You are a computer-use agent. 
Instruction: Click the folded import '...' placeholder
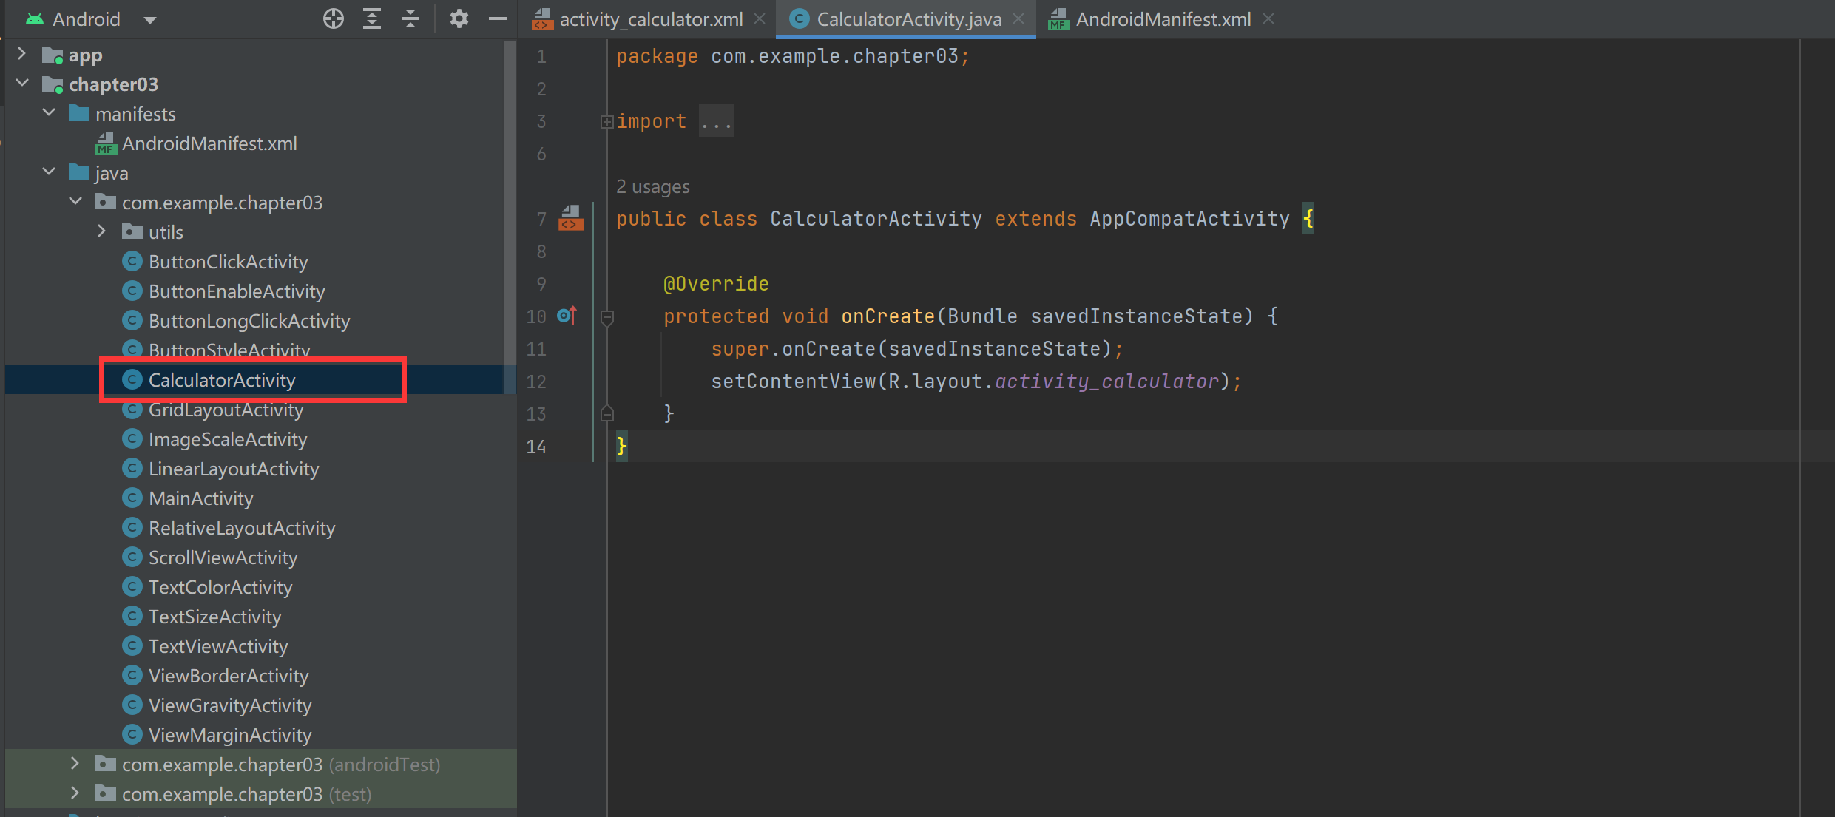tap(717, 121)
